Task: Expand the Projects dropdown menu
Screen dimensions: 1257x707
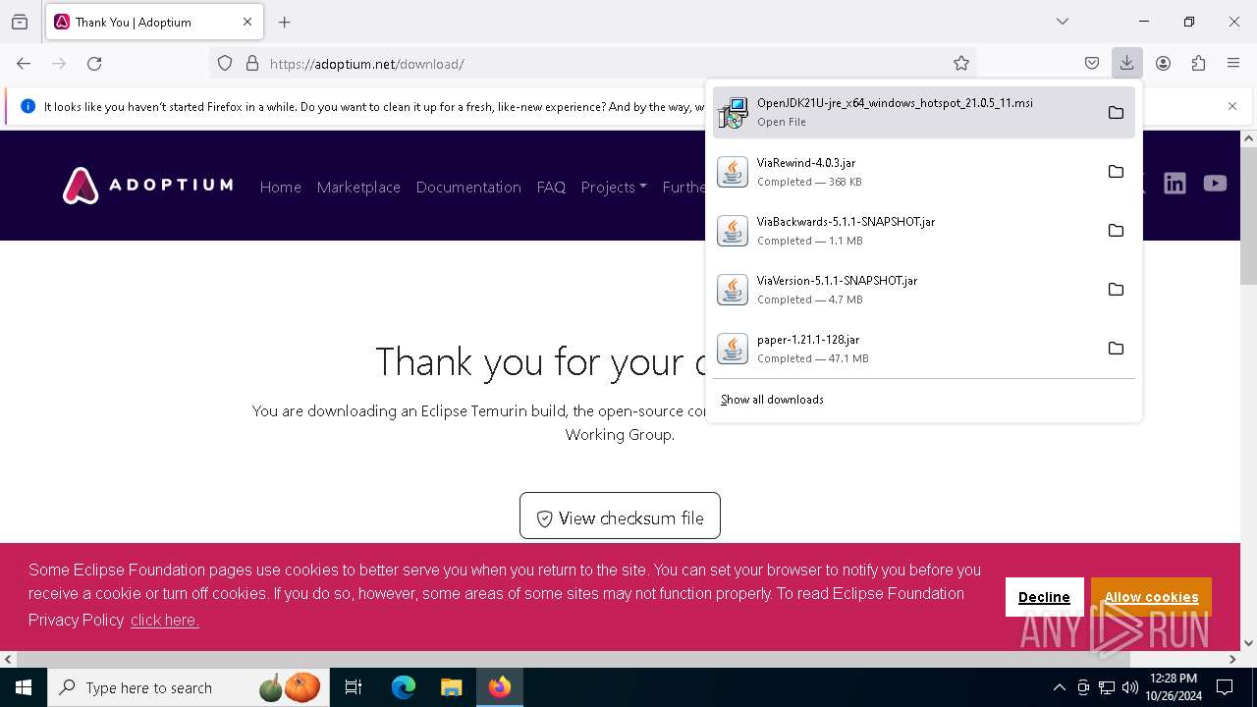Action: 613,187
